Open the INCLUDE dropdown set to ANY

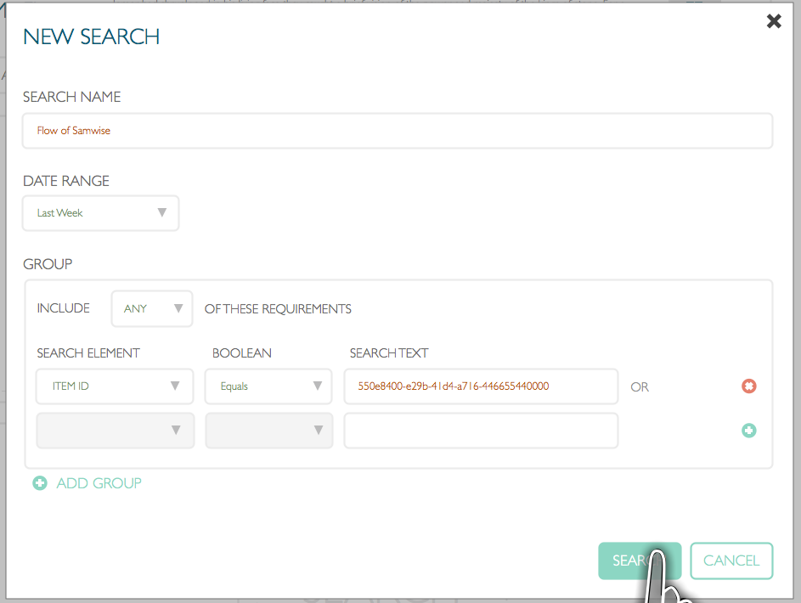tap(151, 308)
